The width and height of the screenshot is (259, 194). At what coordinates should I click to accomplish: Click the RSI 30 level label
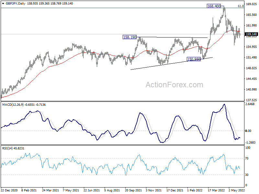247,175
